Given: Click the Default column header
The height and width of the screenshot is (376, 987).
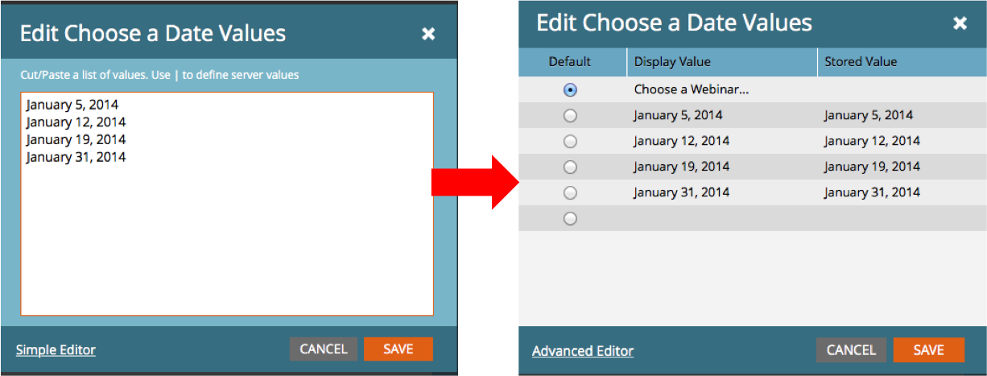Looking at the screenshot, I should pos(570,62).
